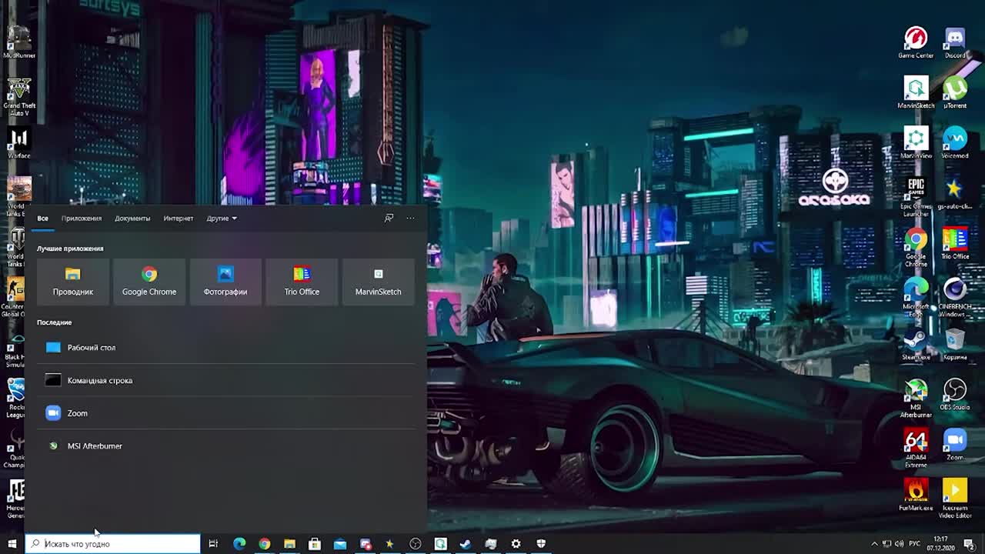985x554 pixels.
Task: Select the Trio Office desktop shortcut
Action: (x=955, y=243)
